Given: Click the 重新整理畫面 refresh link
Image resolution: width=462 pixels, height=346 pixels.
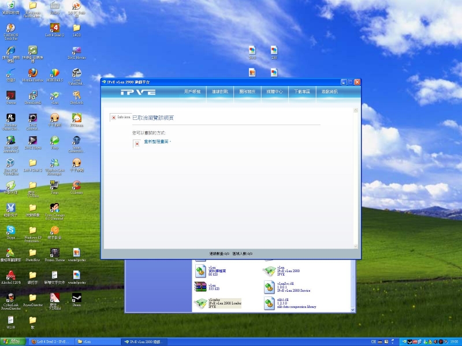Looking at the screenshot, I should [x=154, y=141].
